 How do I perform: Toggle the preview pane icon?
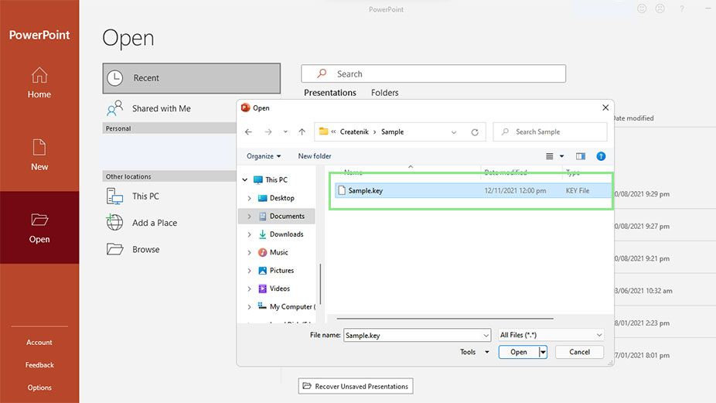pyautogui.click(x=581, y=156)
